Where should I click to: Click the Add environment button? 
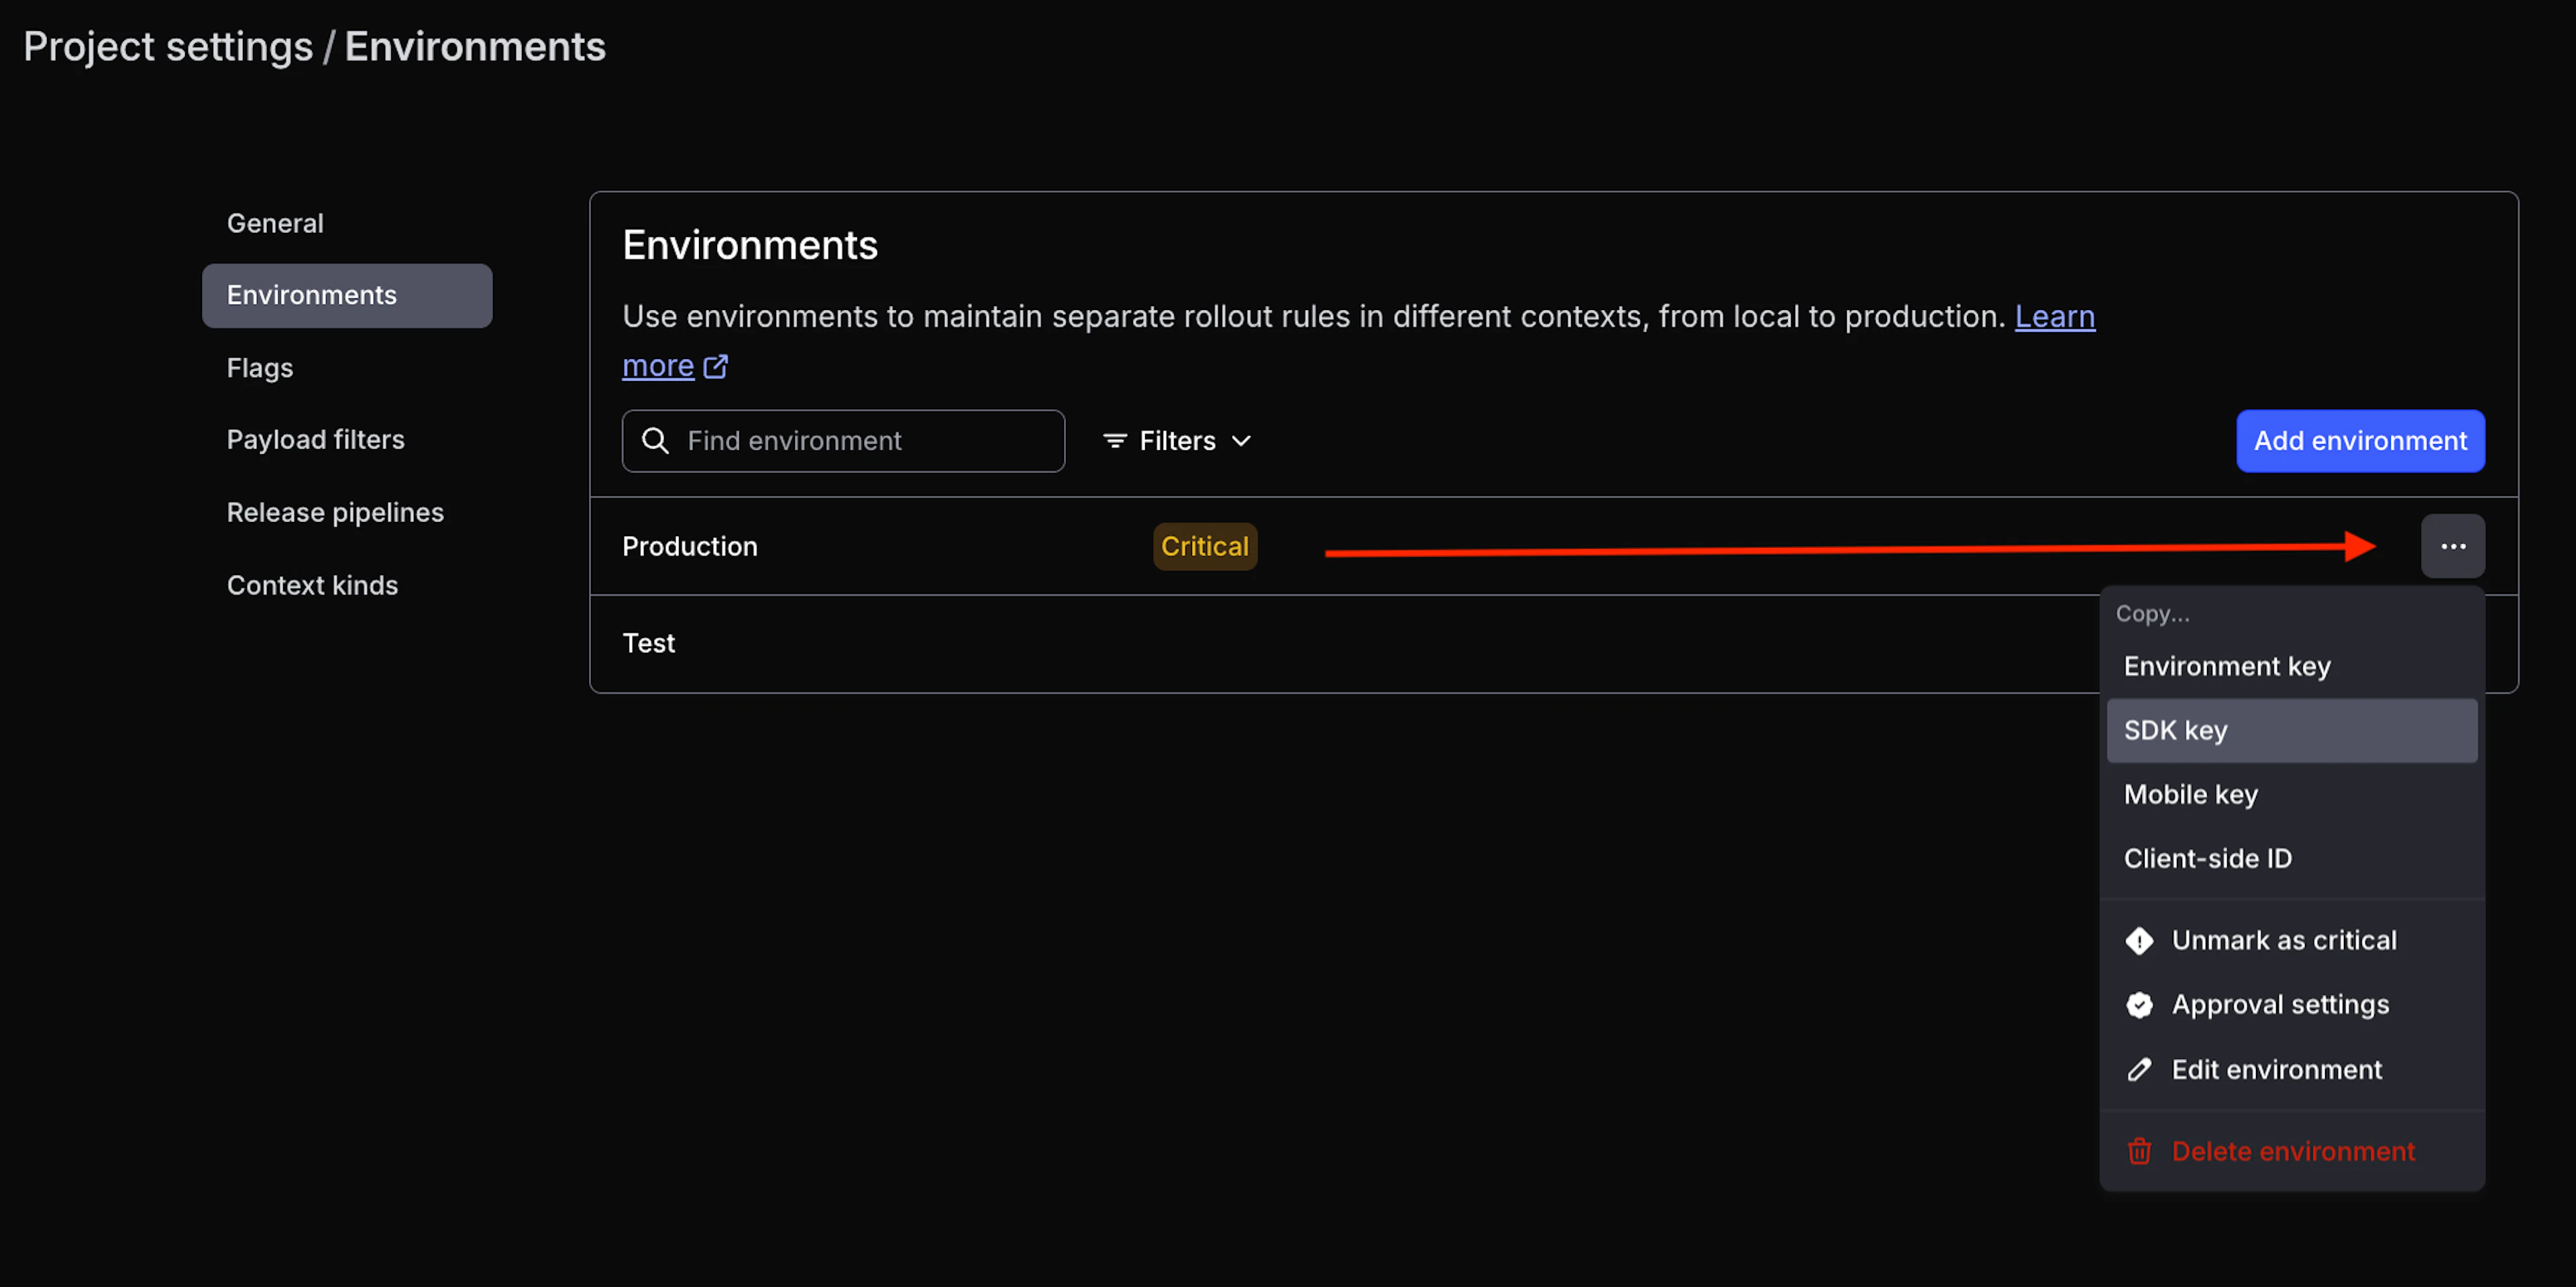point(2359,440)
